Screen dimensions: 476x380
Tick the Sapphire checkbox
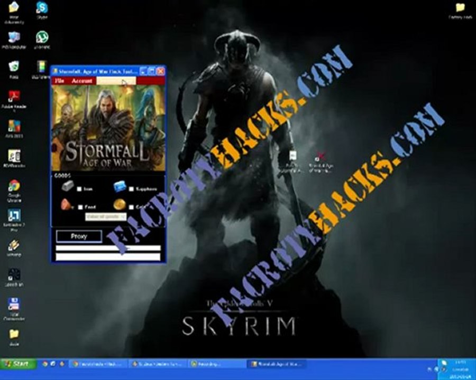(x=131, y=189)
